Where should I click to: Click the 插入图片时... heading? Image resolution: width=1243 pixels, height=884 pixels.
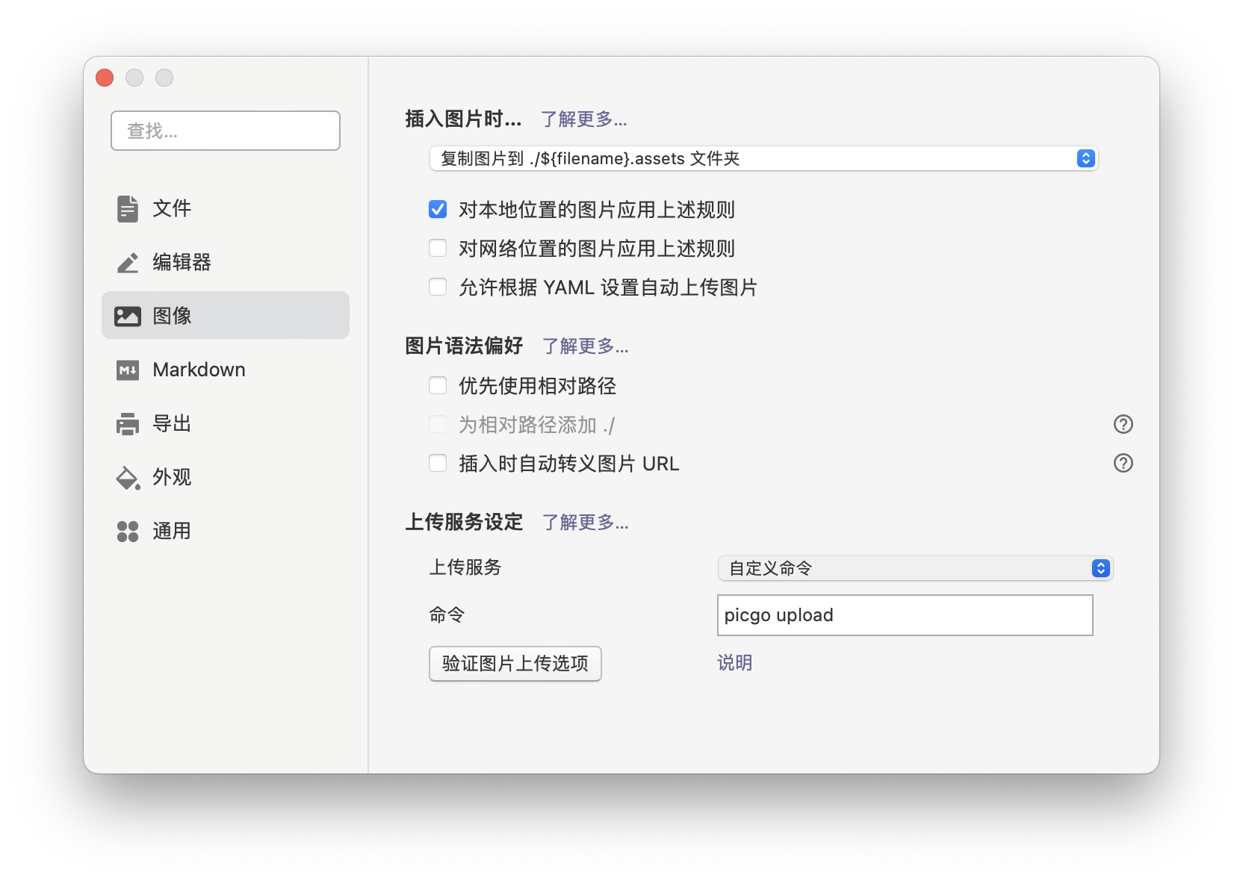(463, 119)
